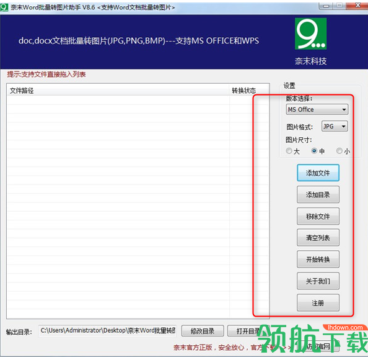Click the app icon in title bar
Screen dimensions: 368x357
pyautogui.click(x=4, y=7)
